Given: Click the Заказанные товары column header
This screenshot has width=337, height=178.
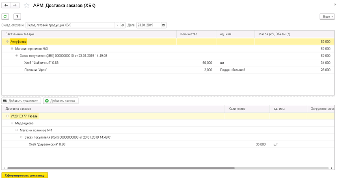Looking at the screenshot, I should click(89, 34).
